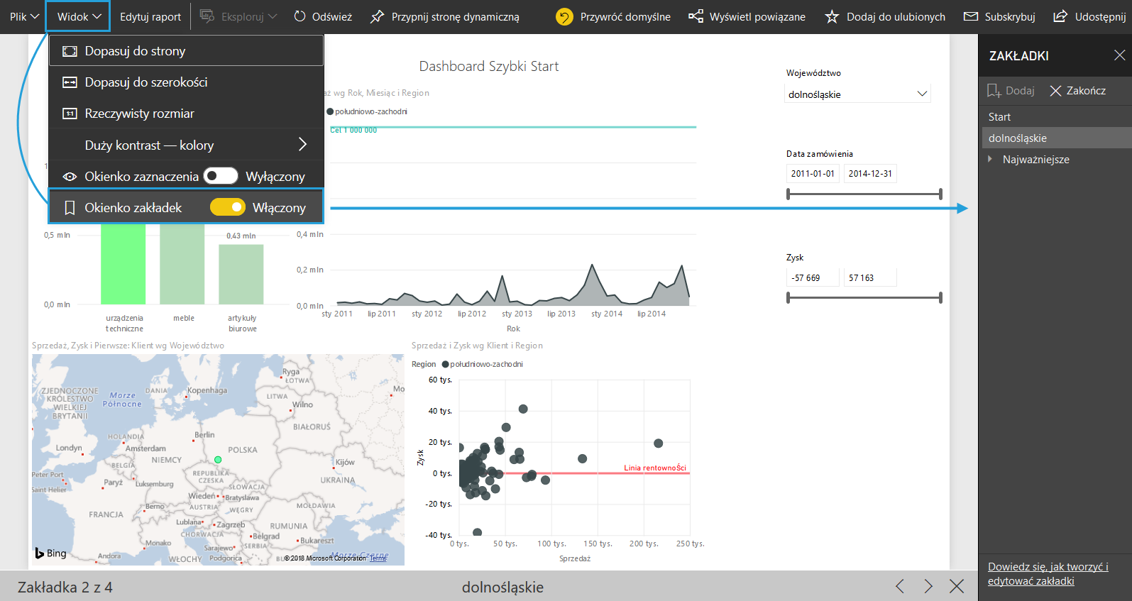Screen dimensions: 1132x601
Task: Select Dopasuj do szerokości menu option
Action: click(146, 82)
